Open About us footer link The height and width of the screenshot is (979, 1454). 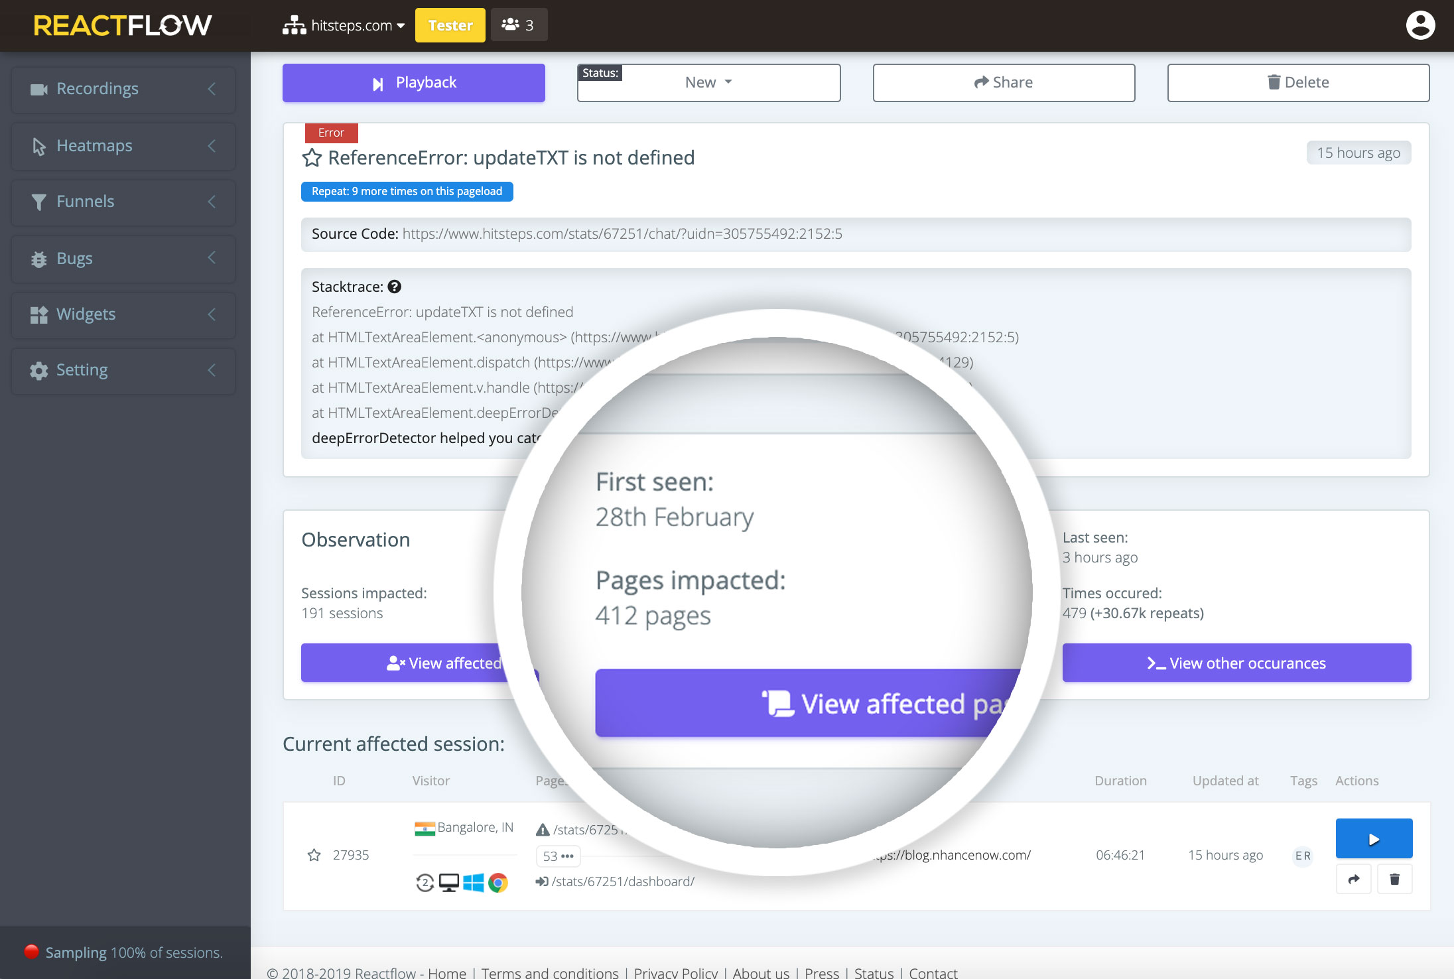coord(761,972)
